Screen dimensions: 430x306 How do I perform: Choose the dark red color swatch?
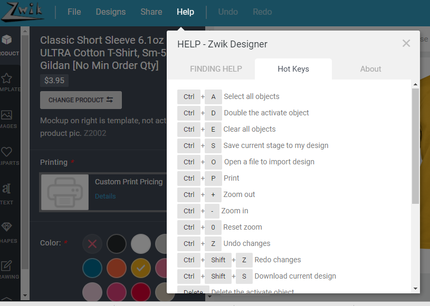click(x=141, y=292)
